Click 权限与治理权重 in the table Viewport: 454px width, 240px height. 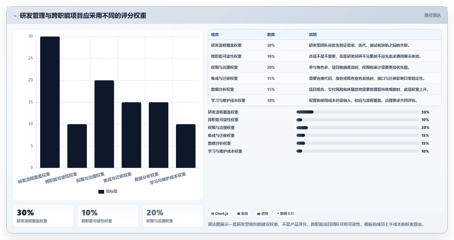(224, 67)
